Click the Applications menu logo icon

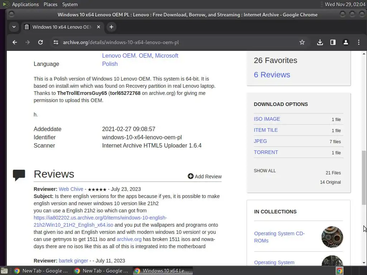6,4
